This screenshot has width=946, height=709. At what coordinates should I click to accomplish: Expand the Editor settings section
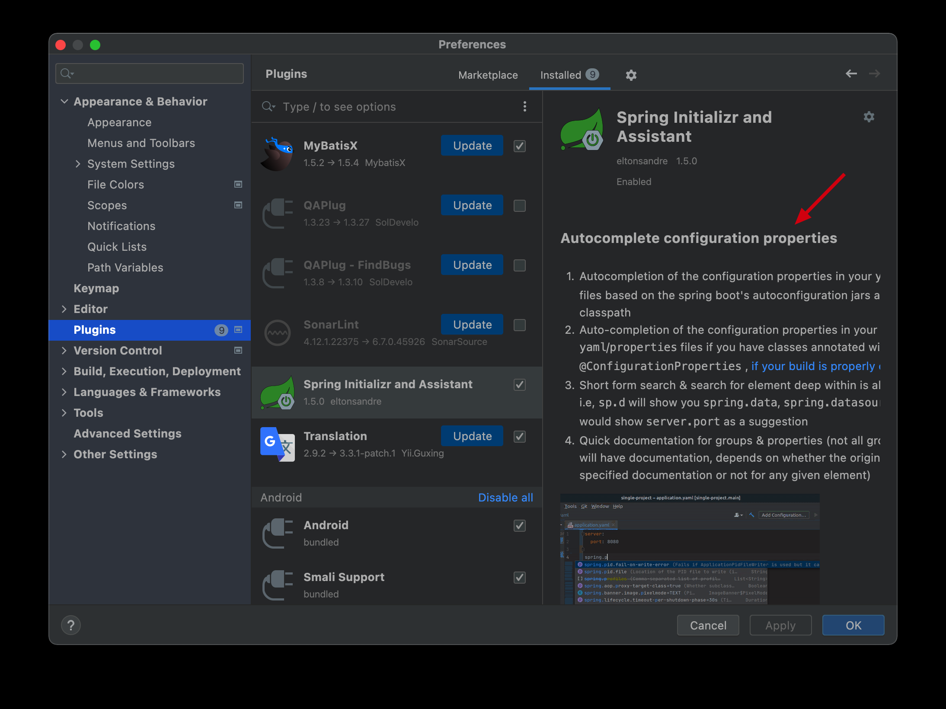(64, 309)
